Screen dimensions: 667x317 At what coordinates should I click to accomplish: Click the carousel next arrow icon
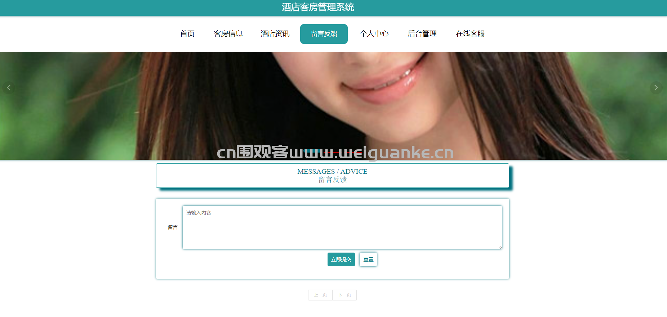(656, 88)
